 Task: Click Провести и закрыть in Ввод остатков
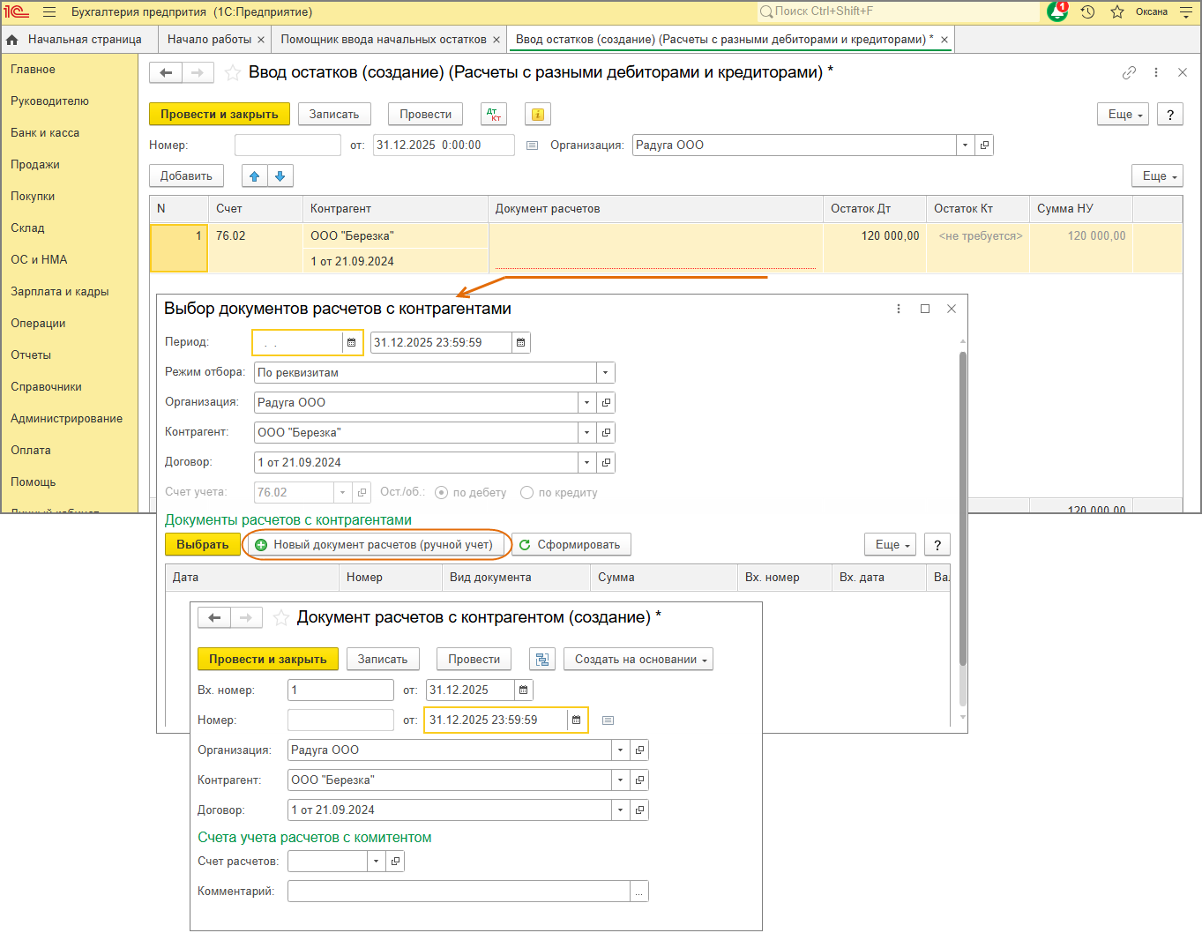[x=220, y=115]
